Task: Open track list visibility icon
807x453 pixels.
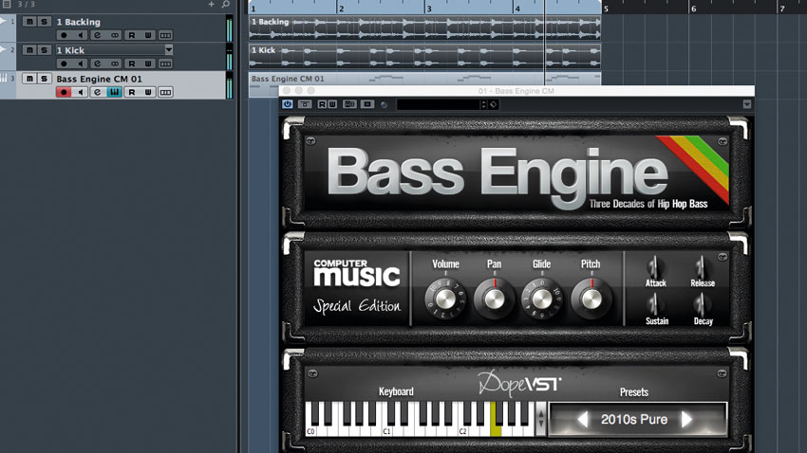Action: coord(7,4)
